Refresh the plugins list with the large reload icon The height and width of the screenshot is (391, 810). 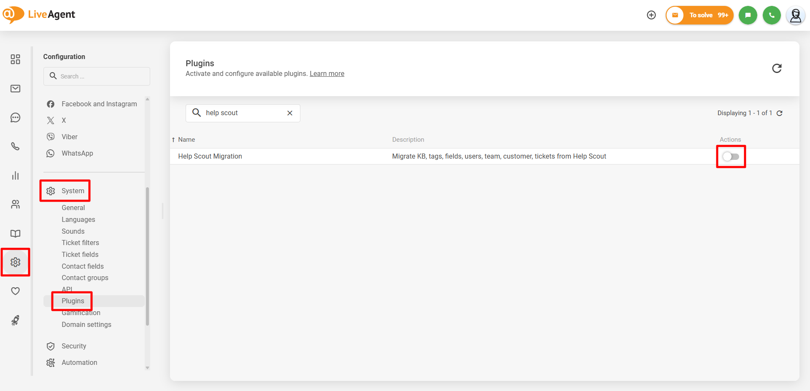pos(777,68)
